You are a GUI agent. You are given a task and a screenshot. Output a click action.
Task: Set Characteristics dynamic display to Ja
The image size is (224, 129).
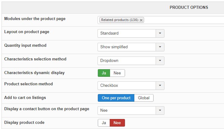click(x=104, y=73)
